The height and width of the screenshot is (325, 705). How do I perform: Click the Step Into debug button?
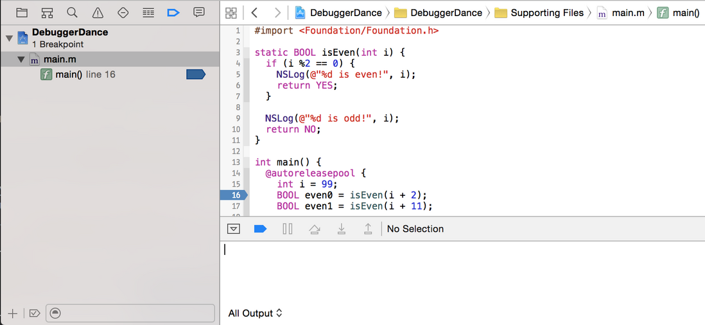341,229
